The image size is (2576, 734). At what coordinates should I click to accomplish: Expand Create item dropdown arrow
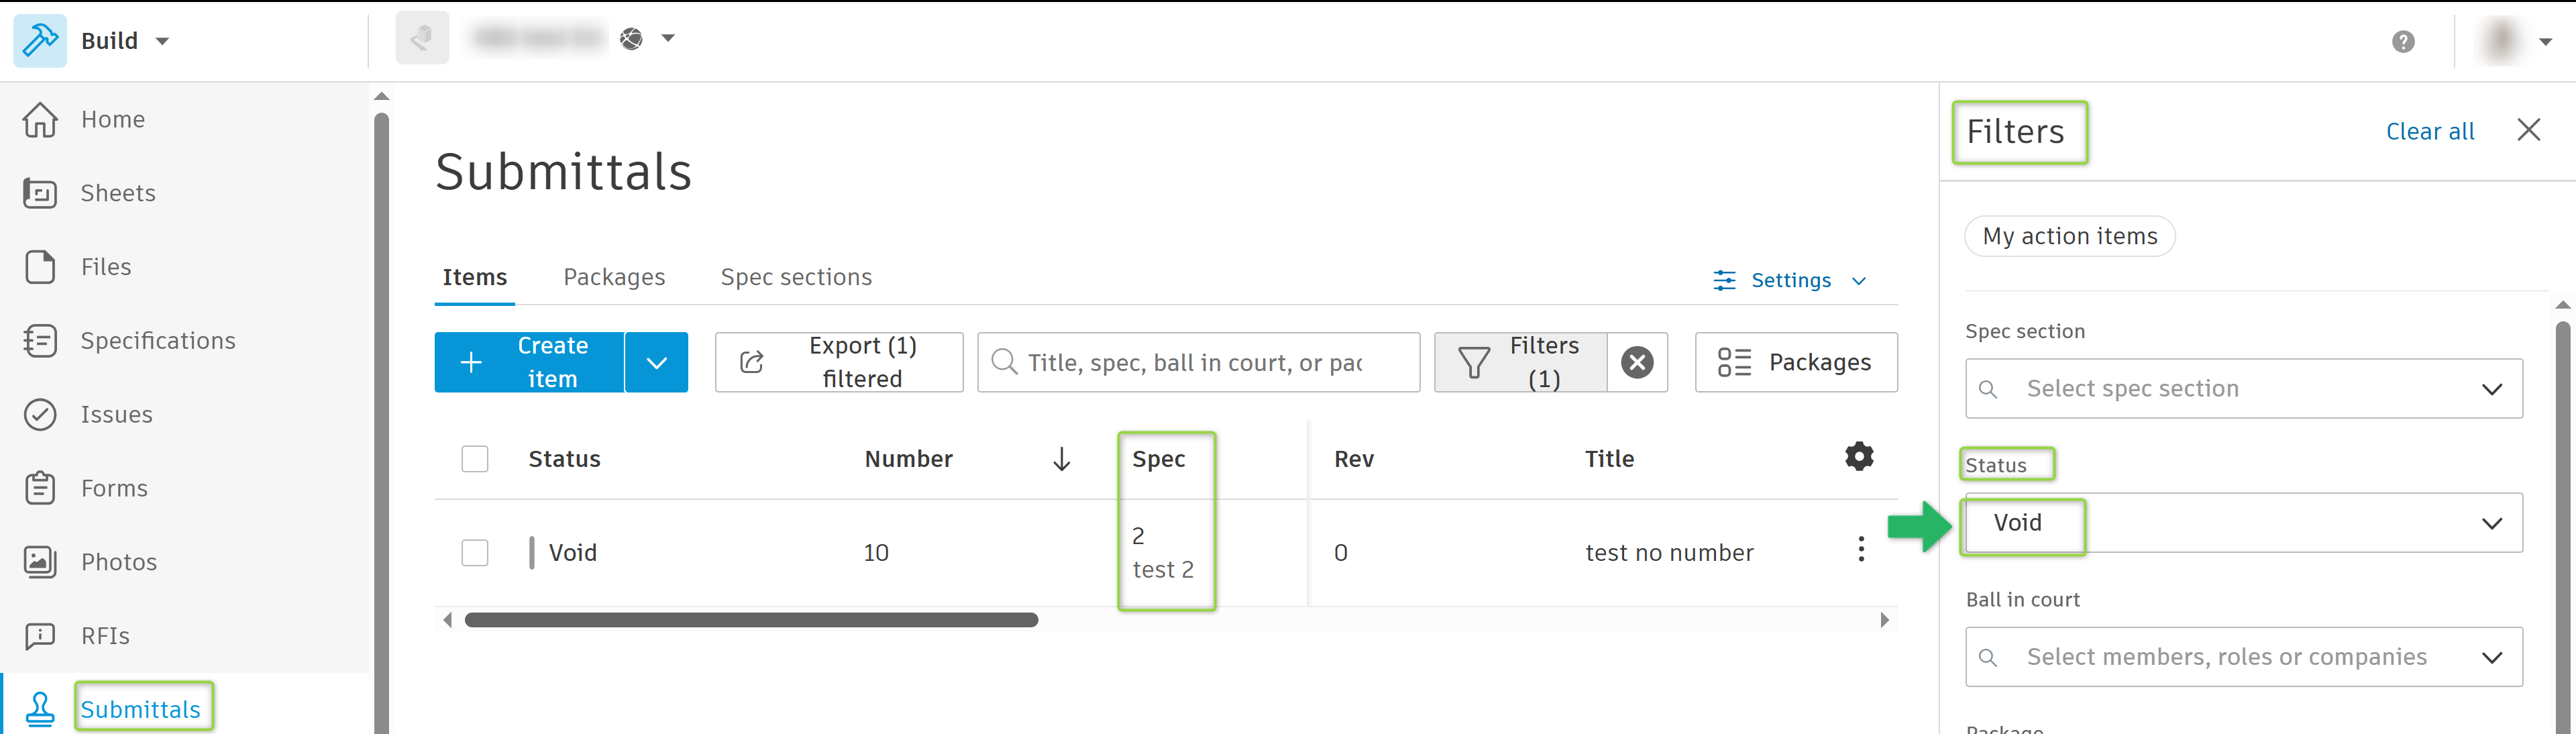coord(656,362)
